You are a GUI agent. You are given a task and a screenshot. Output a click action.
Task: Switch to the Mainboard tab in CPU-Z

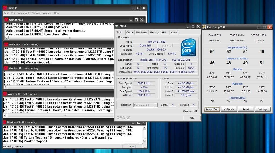(142, 32)
